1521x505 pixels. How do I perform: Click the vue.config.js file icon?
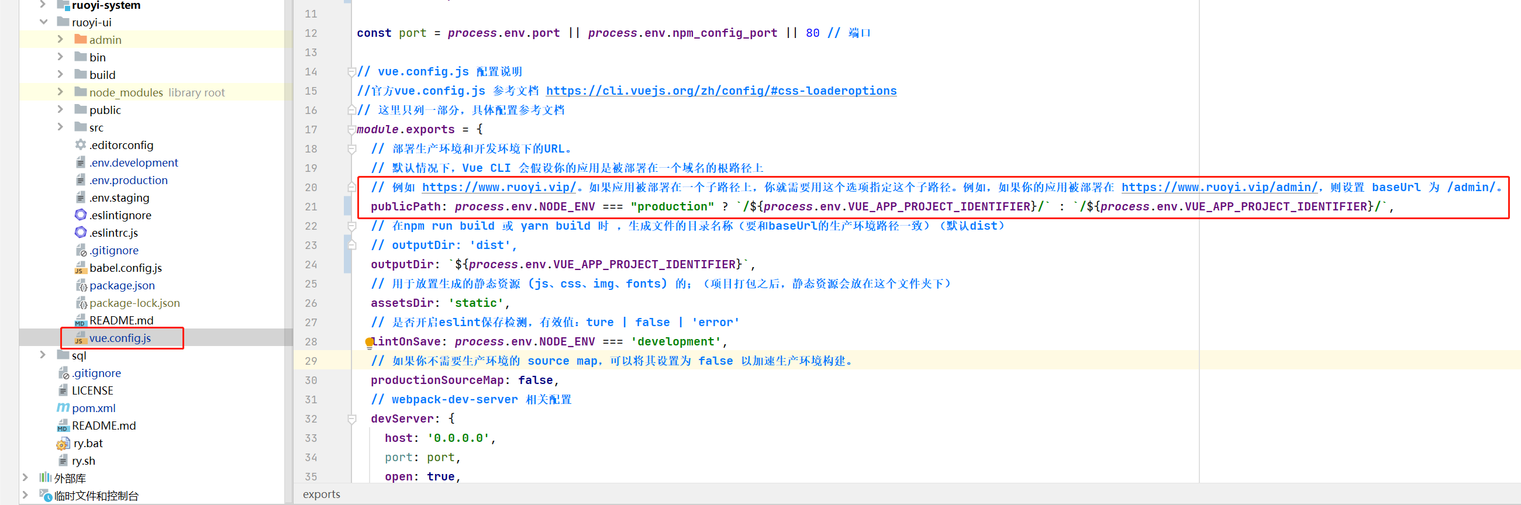(80, 338)
